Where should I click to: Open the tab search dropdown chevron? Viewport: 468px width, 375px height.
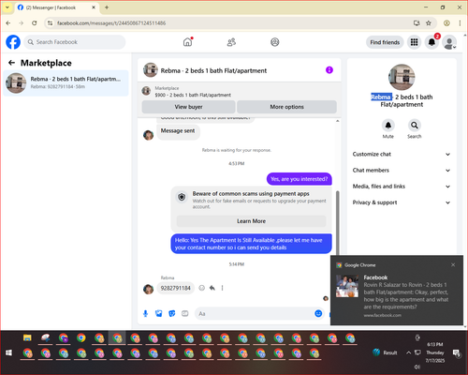[7, 7]
